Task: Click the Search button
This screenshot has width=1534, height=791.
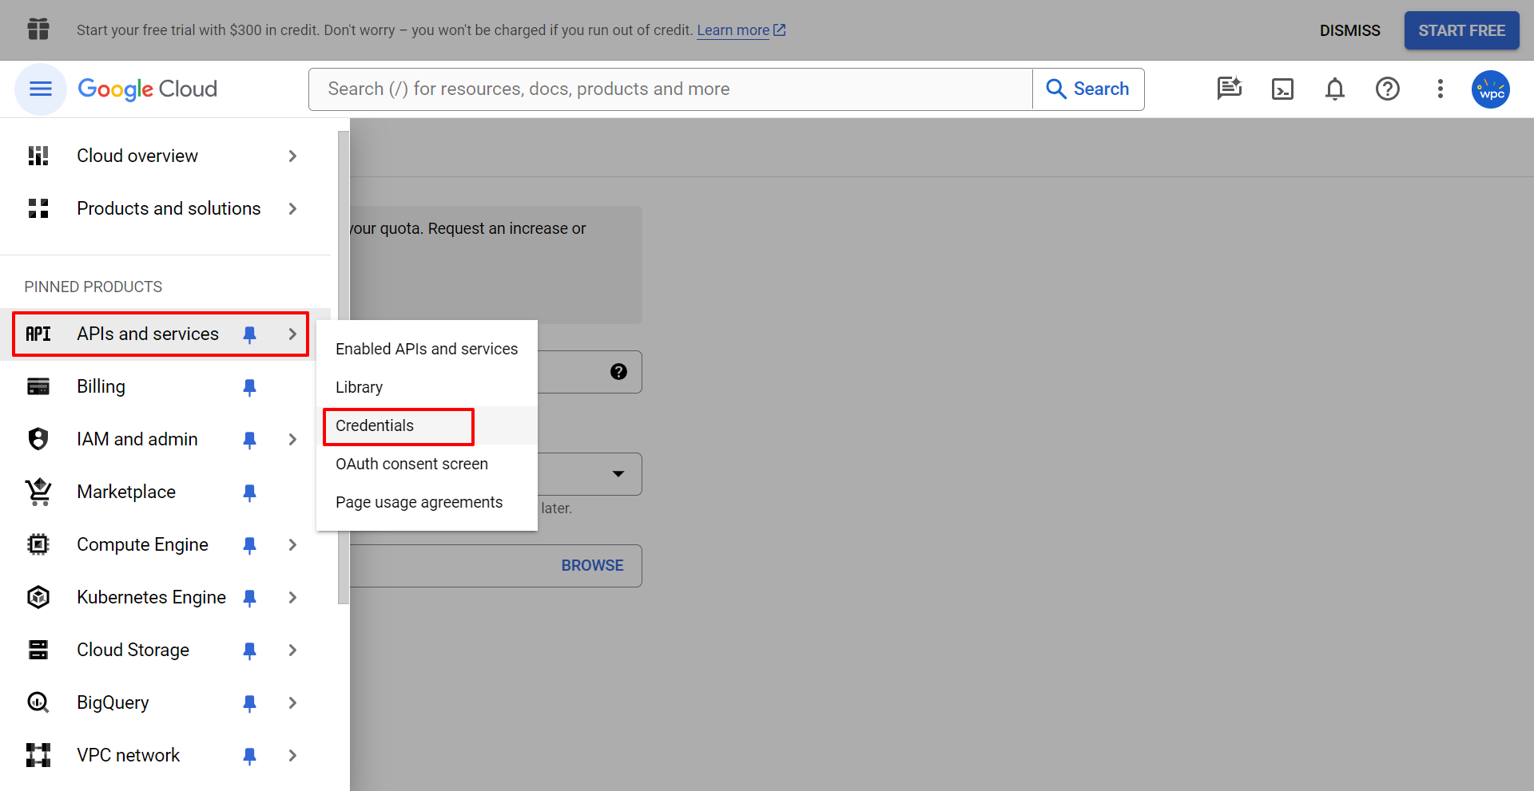Action: click(x=1088, y=89)
